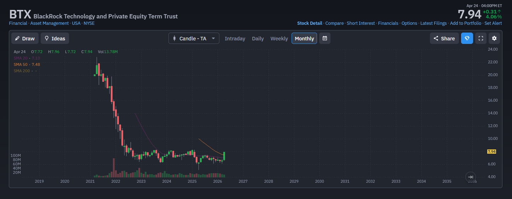512x199 pixels.
Task: Expand the Candle - TA chart type dropdown
Action: click(194, 38)
